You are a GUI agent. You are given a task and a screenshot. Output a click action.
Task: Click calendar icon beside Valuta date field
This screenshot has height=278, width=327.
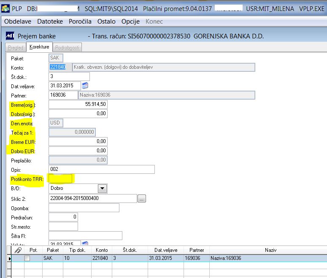point(85,243)
